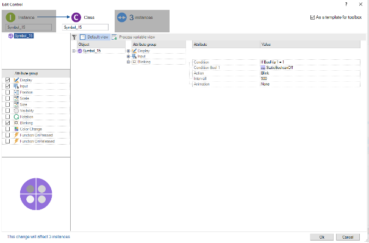Click Blinking icon in Attribute group tree
Screen dimensions: 369x243
[134, 62]
